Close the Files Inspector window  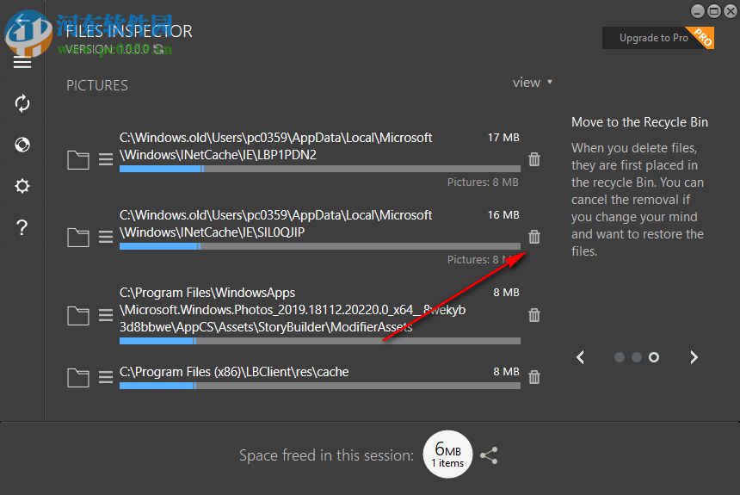pos(731,11)
